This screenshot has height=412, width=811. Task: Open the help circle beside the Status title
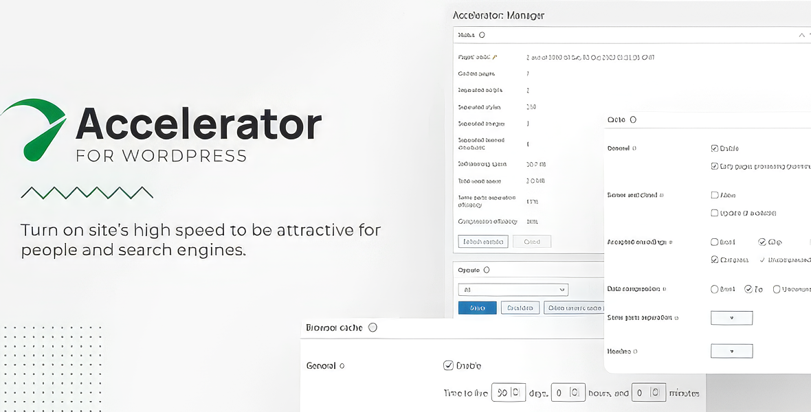pos(482,35)
